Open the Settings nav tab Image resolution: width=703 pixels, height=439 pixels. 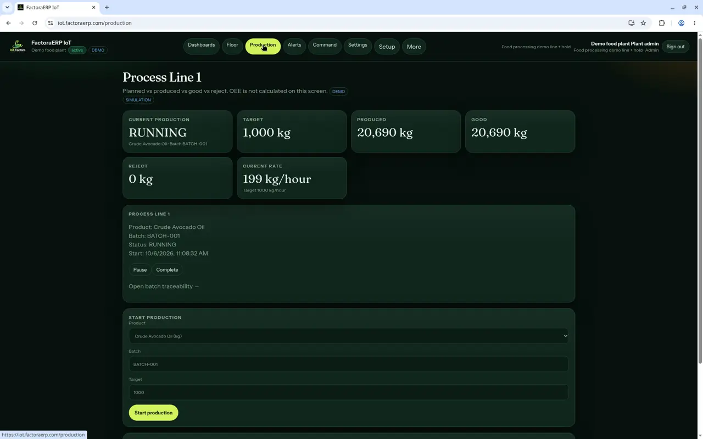click(358, 46)
